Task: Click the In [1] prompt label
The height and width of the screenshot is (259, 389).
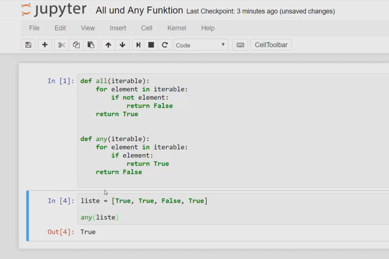Action: click(61, 81)
